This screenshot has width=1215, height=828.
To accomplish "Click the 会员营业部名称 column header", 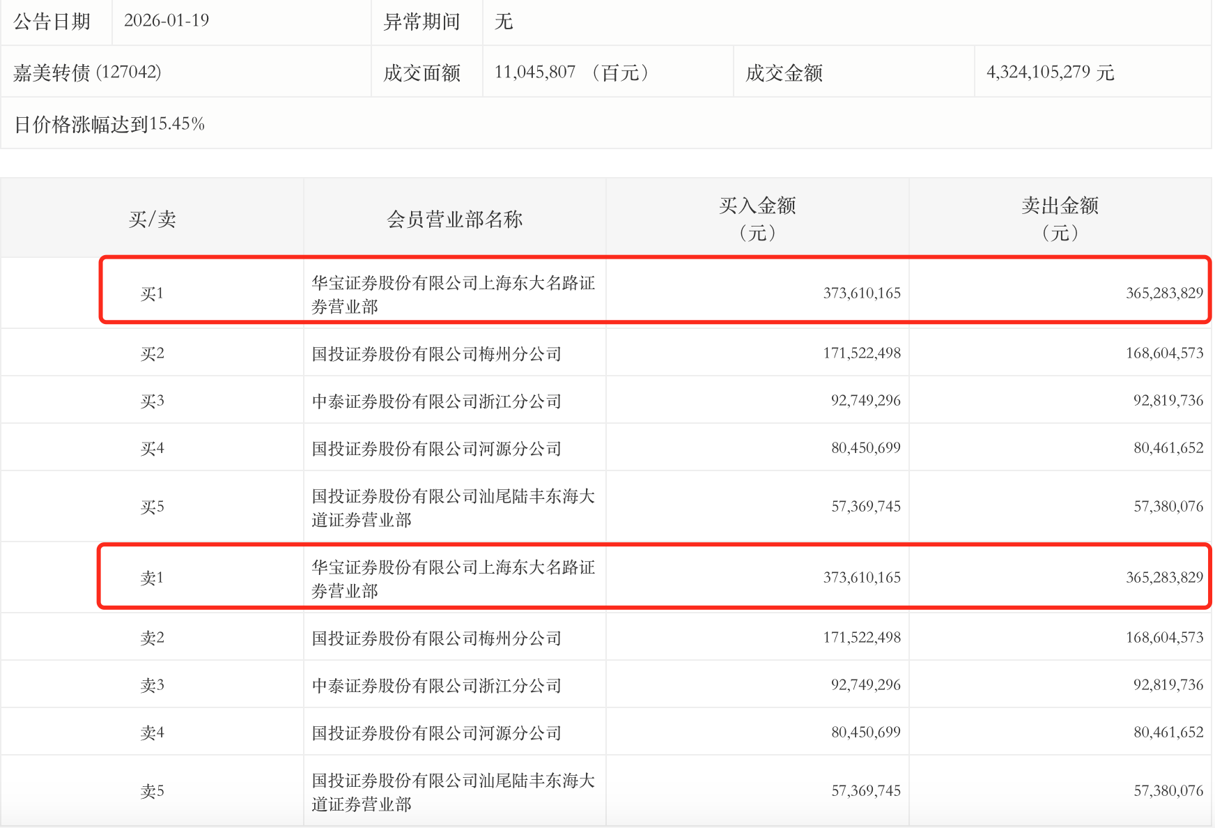I will (x=454, y=220).
